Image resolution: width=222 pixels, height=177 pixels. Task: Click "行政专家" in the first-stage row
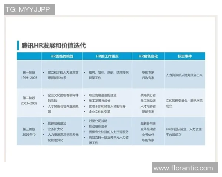click(x=148, y=78)
